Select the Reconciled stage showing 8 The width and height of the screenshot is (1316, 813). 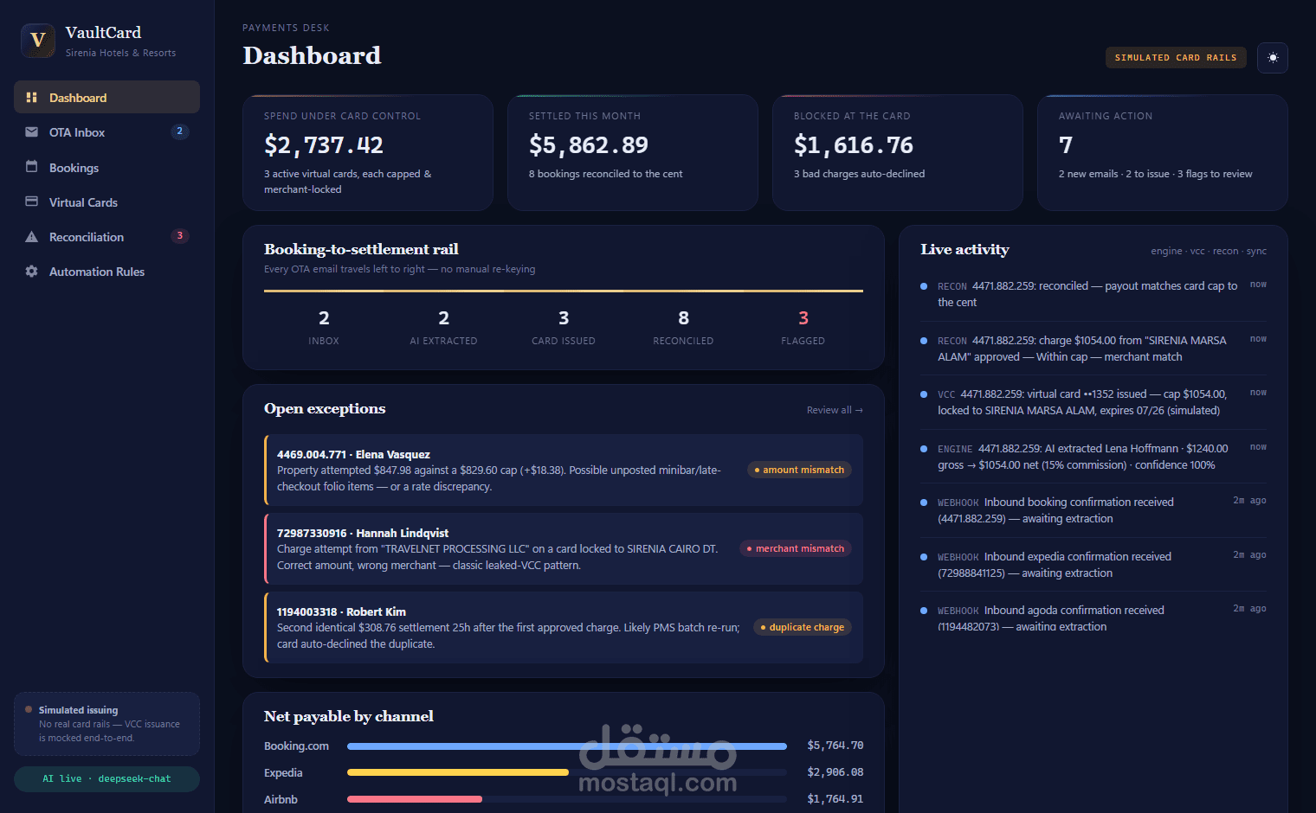[x=683, y=328]
